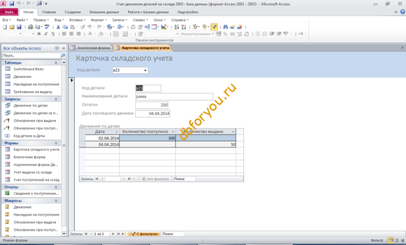The height and width of the screenshot is (245, 406).
Task: Click the 'Наименование детали' text field
Action: [x=174, y=96]
